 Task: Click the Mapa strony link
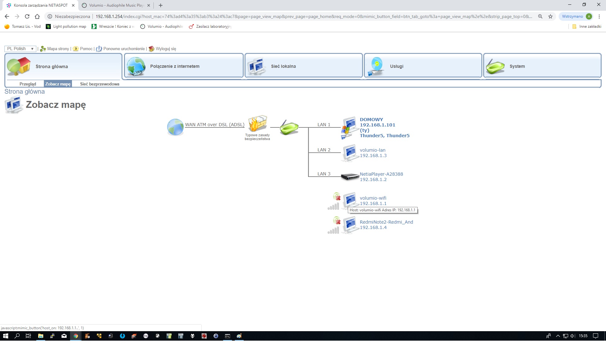tap(58, 49)
